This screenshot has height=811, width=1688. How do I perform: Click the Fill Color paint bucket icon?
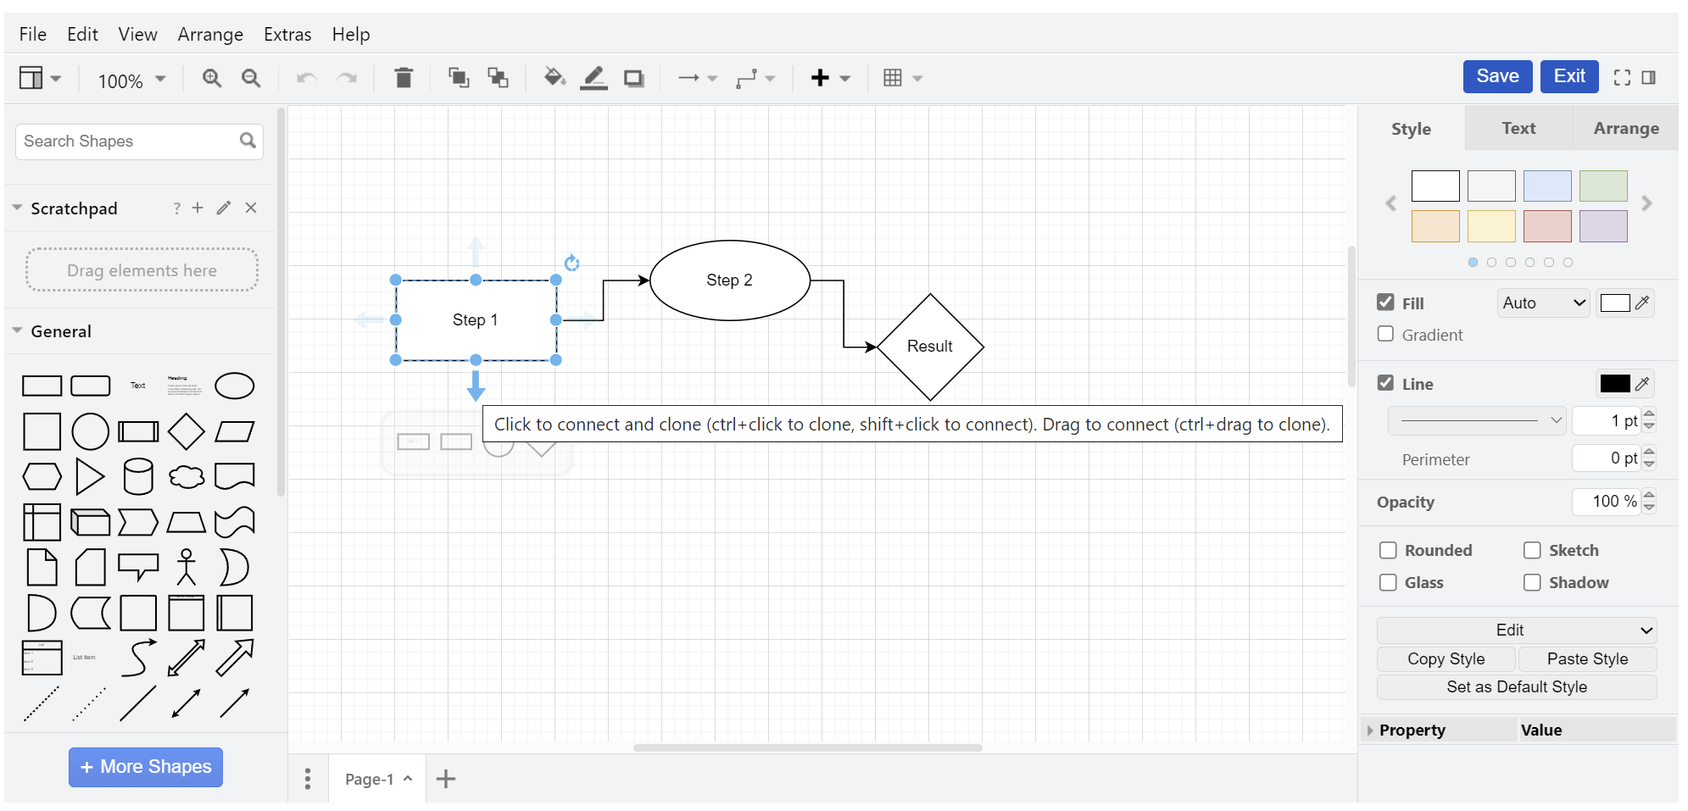tap(554, 79)
